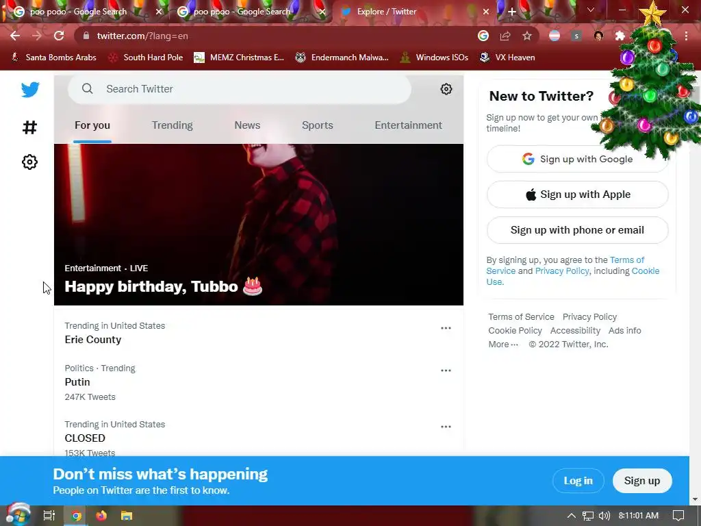Open more options for Putin trend
The width and height of the screenshot is (701, 526).
[x=446, y=371]
